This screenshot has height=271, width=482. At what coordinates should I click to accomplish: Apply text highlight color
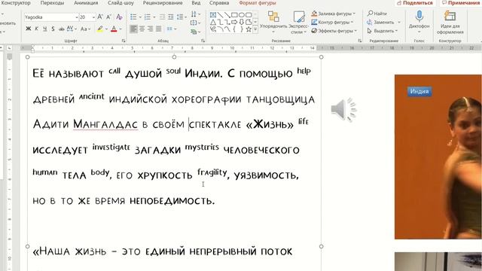pos(100,29)
